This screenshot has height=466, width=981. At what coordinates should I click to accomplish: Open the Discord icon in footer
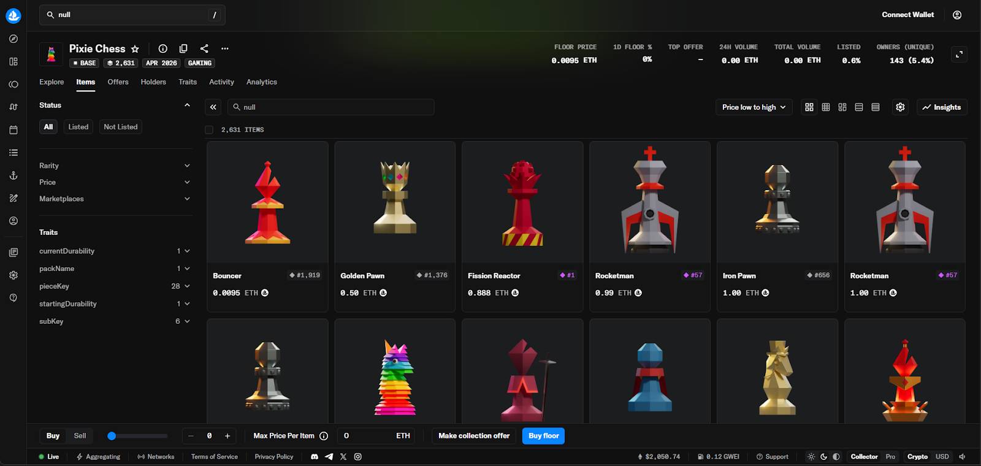[x=315, y=457]
